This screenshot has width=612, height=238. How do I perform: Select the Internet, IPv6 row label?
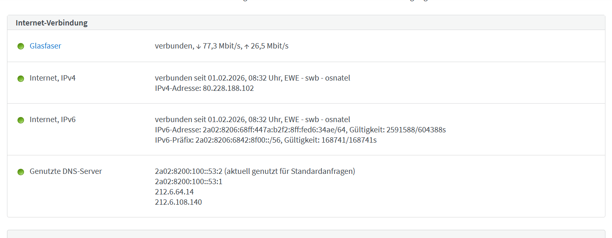pos(53,120)
